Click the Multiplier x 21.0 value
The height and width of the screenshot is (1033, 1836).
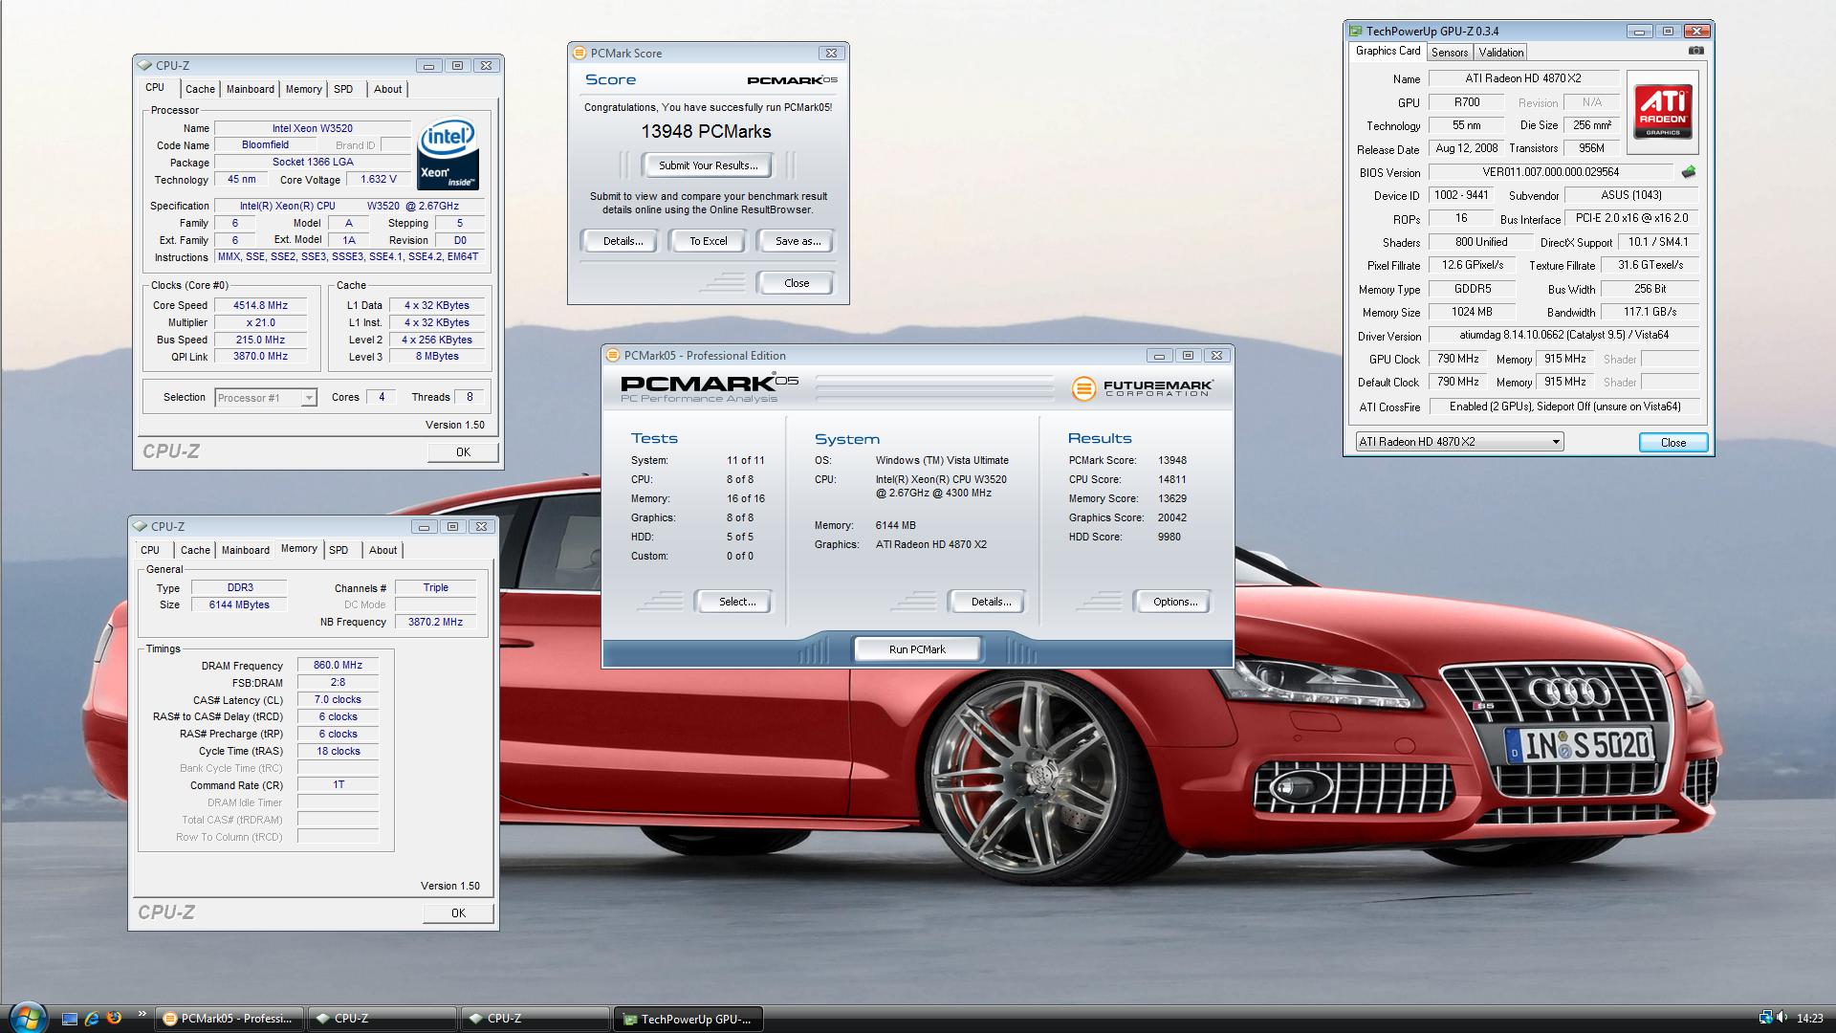click(260, 322)
